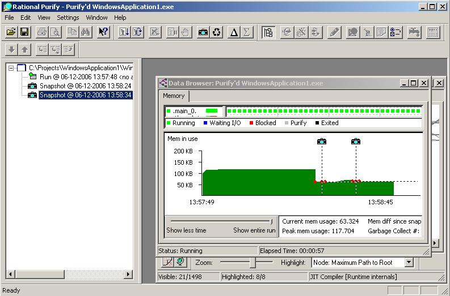Click the left panel horizontal scrollbar right arrow
450x296 pixels.
coord(128,274)
